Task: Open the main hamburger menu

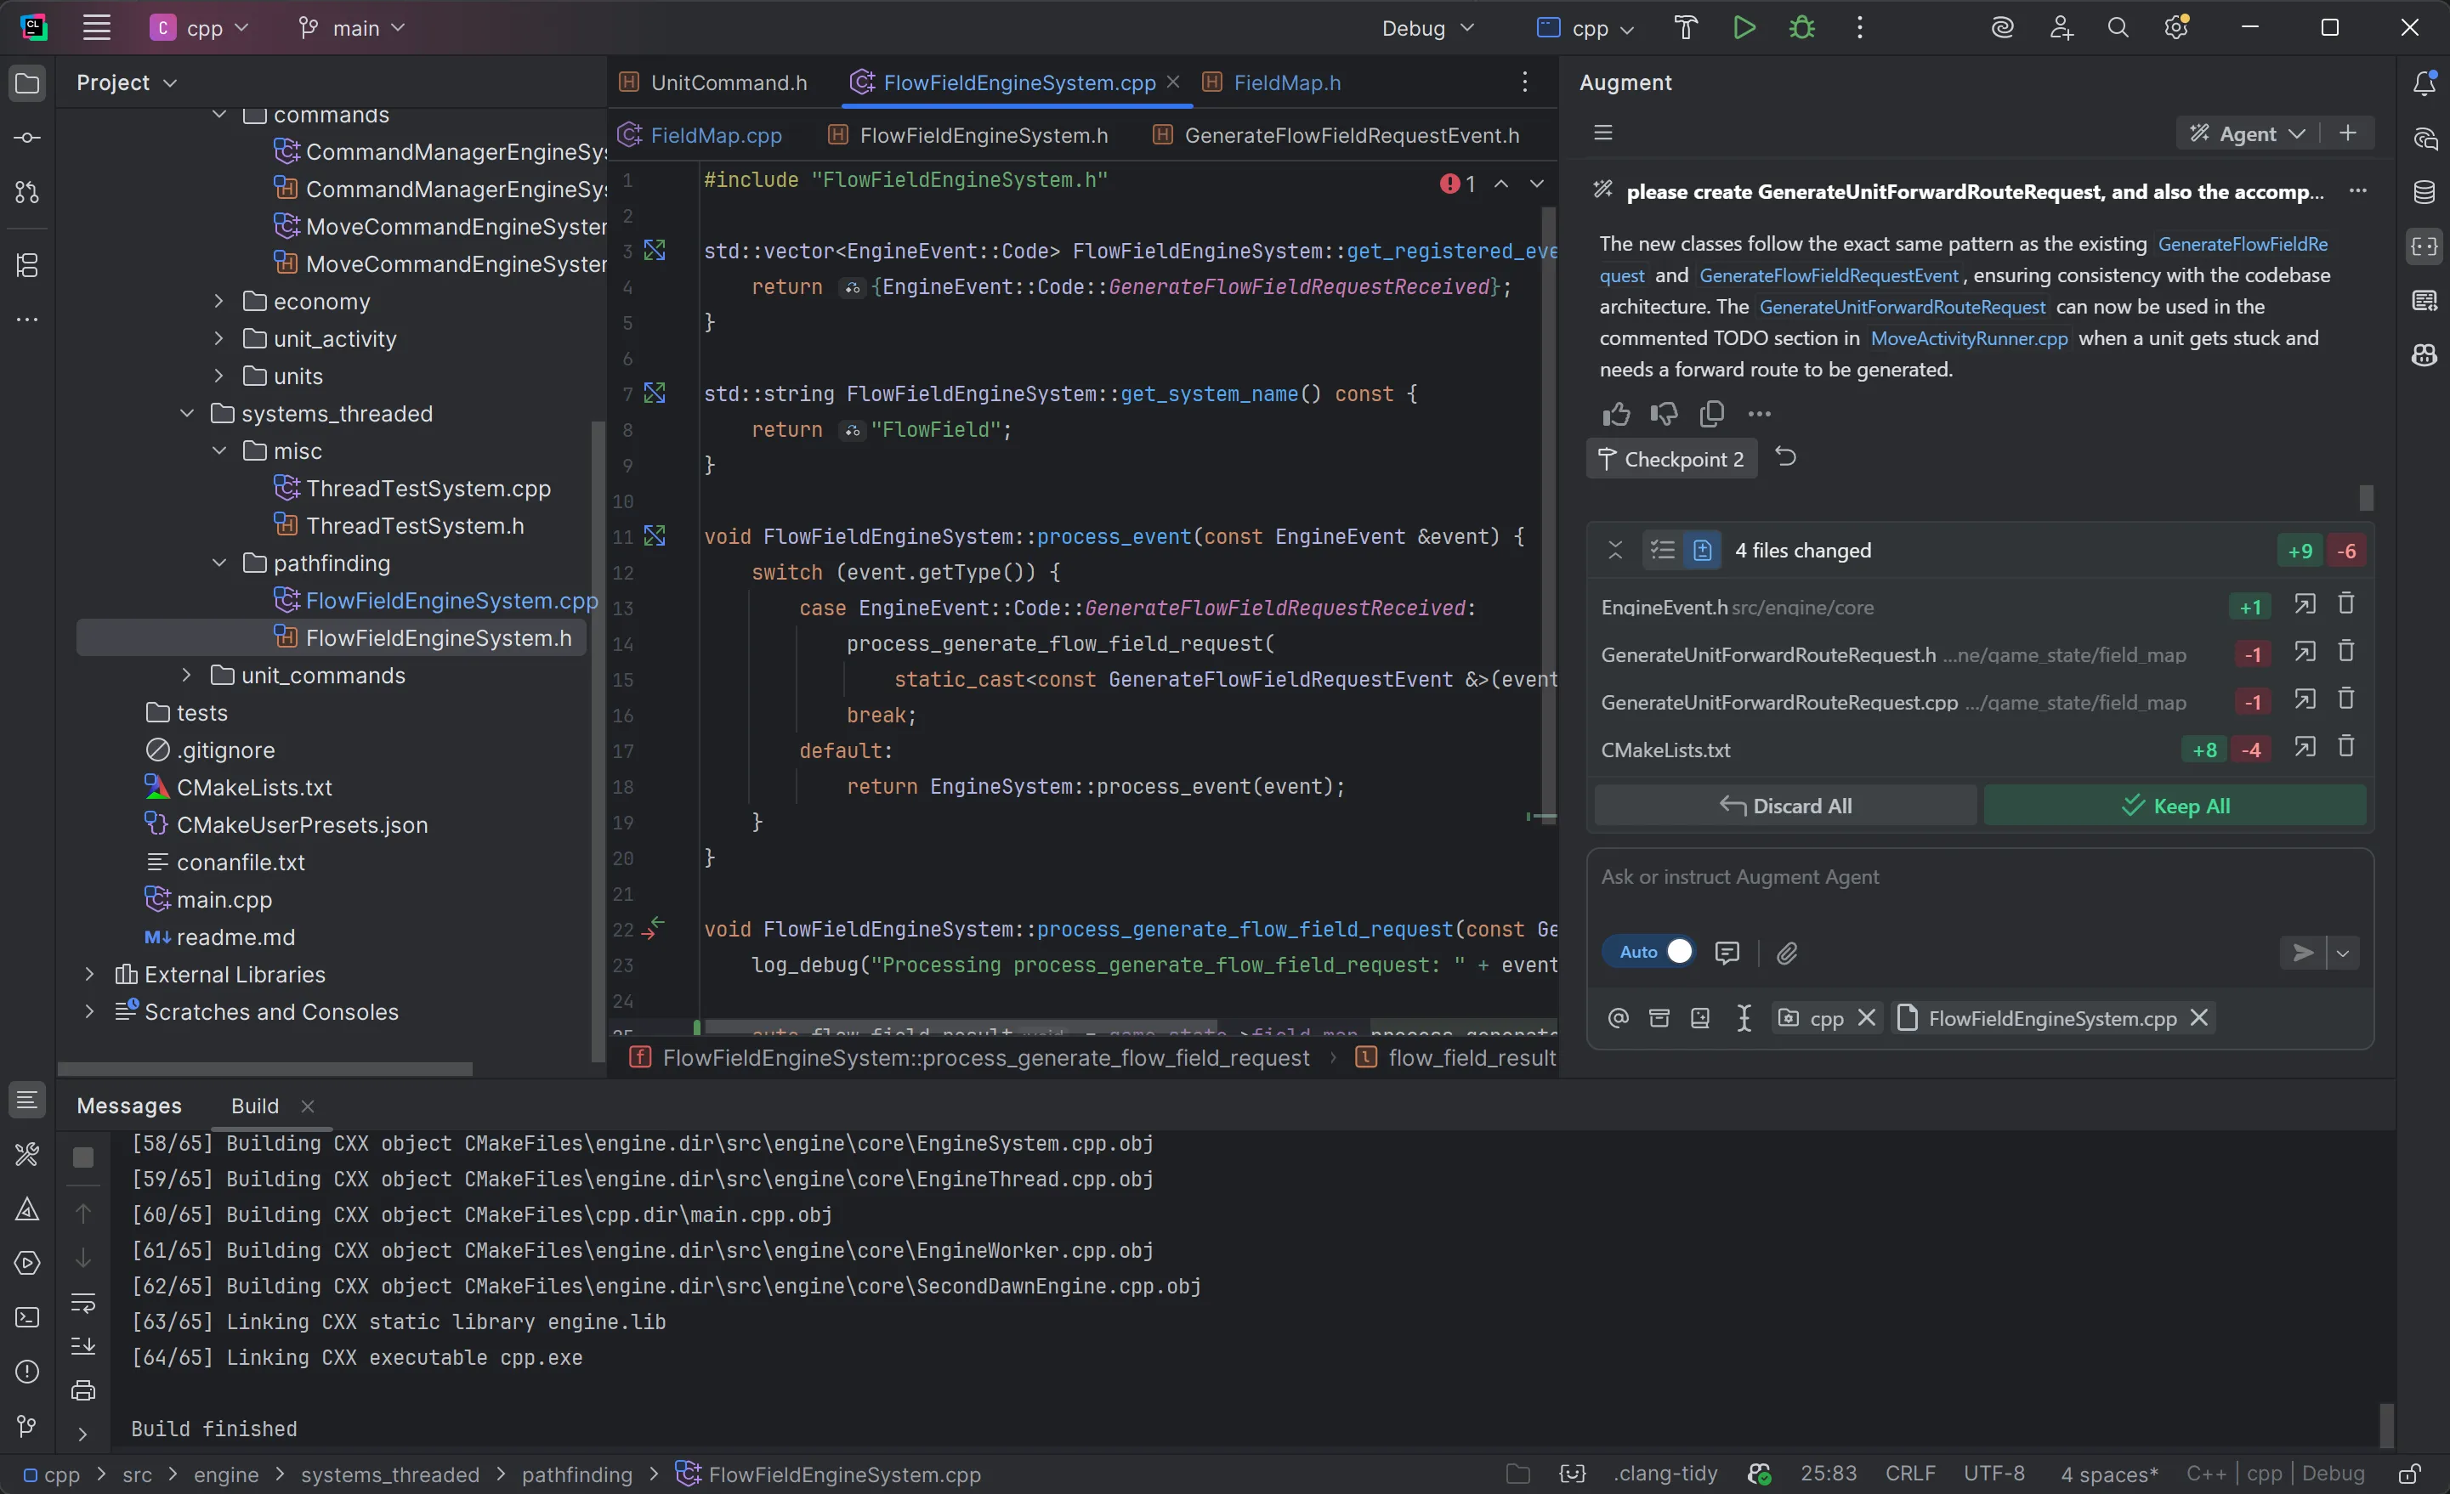Action: [96, 28]
